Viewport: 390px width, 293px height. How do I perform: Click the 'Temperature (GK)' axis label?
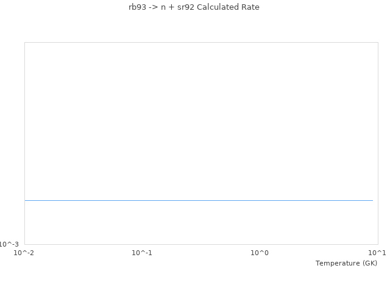[x=346, y=263]
